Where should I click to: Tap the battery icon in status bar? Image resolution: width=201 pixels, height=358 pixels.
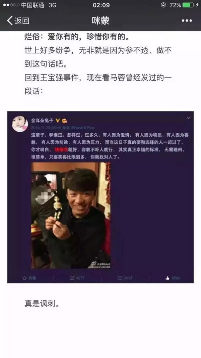(188, 5)
